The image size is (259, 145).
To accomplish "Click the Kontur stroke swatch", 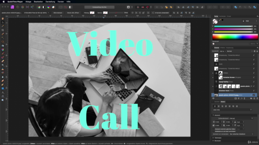I will tap(105, 12).
